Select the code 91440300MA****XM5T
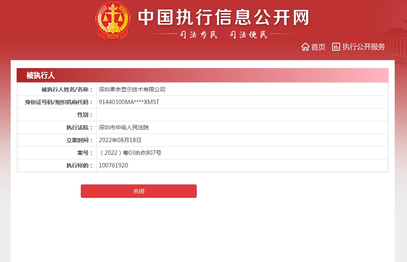This screenshot has width=407, height=262. point(129,102)
